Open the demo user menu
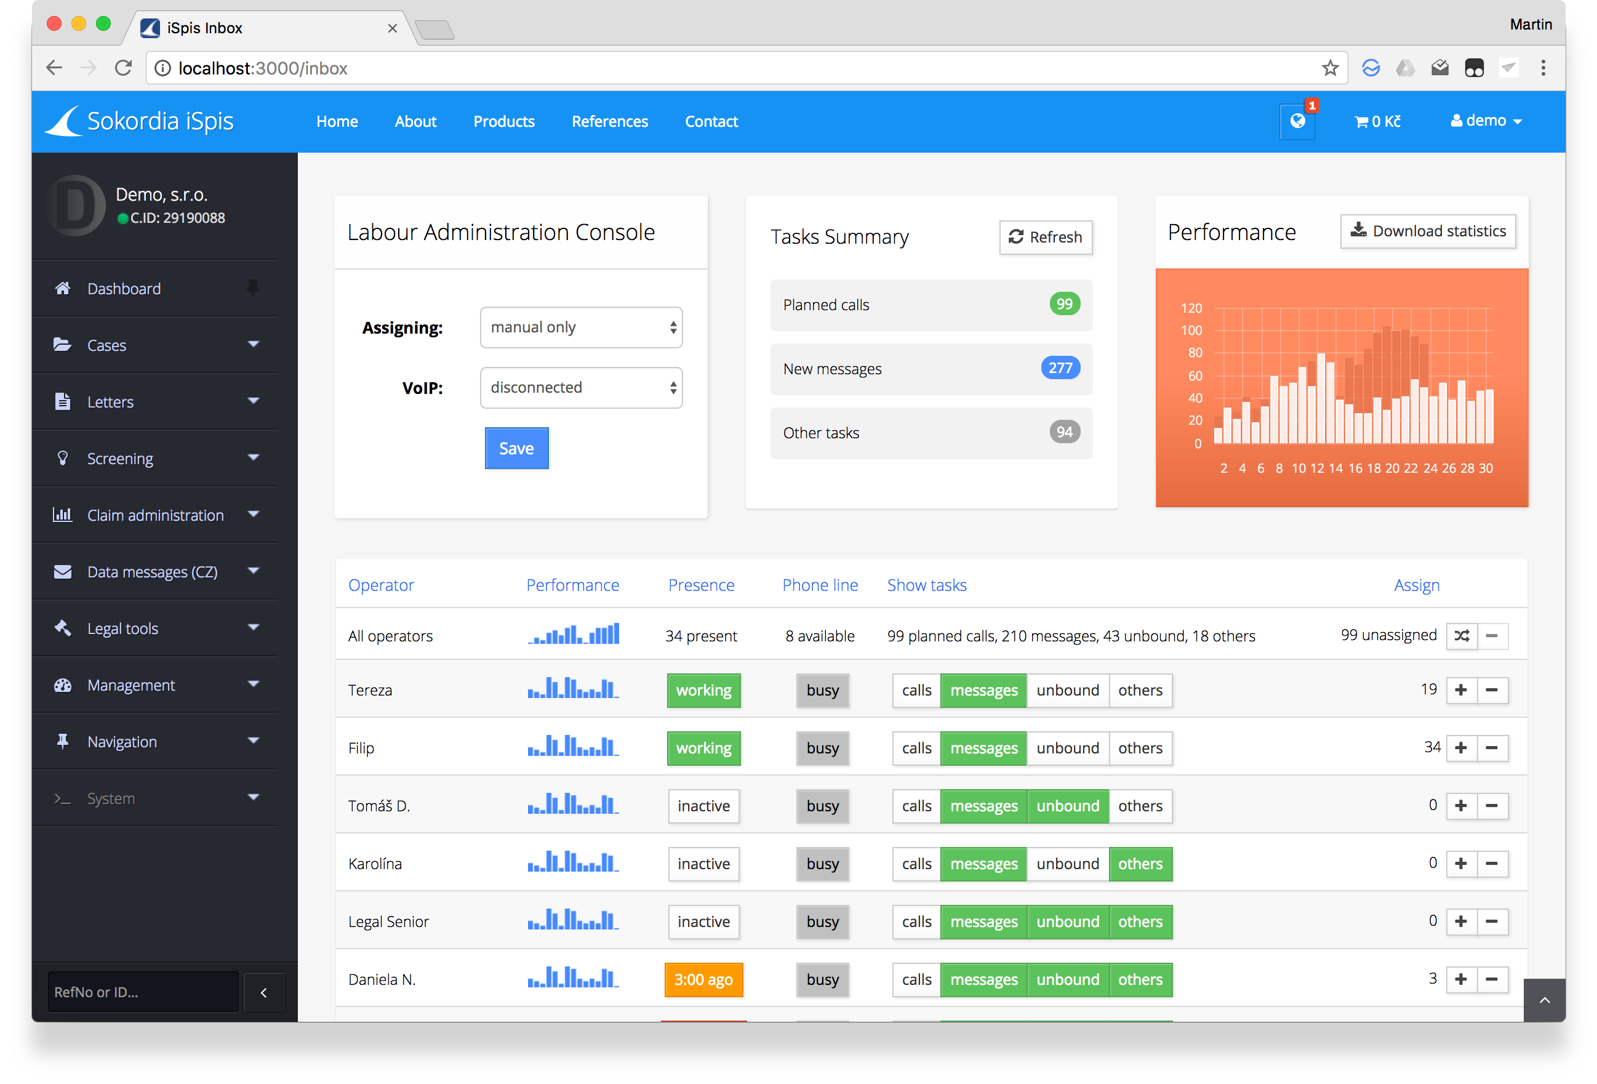 click(x=1486, y=122)
